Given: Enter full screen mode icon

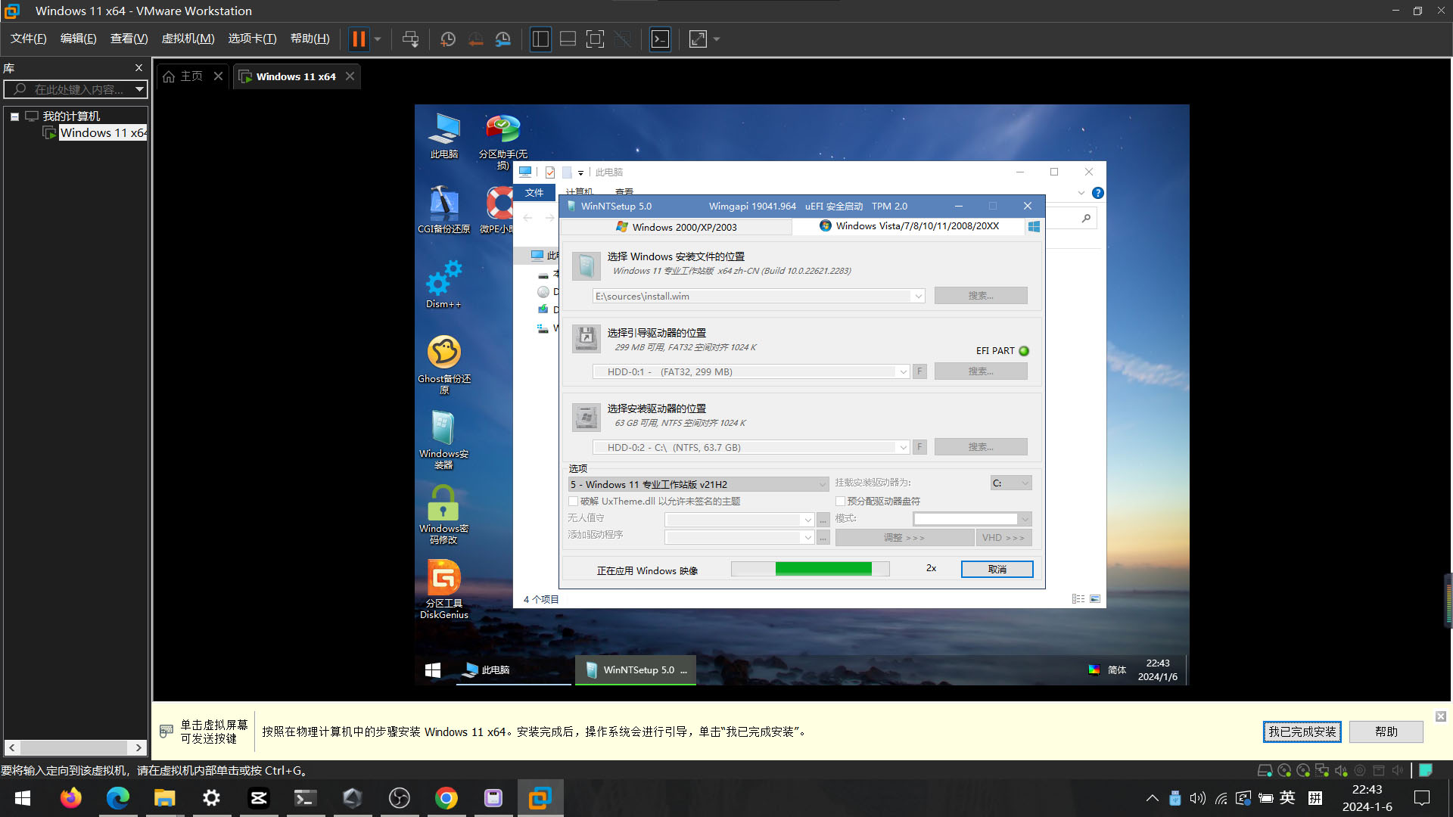Looking at the screenshot, I should pyautogui.click(x=596, y=39).
